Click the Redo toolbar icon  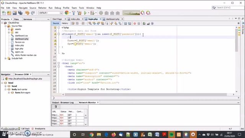click(x=33, y=13)
